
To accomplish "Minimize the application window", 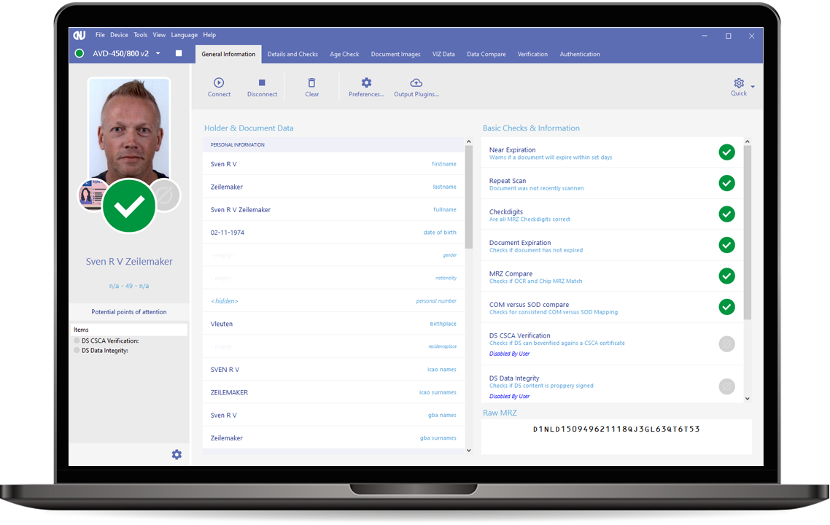I will pyautogui.click(x=705, y=36).
